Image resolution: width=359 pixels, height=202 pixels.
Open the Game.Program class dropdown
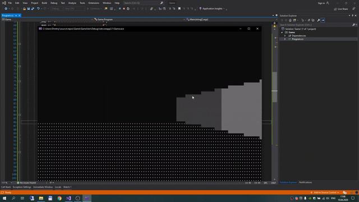139,20
